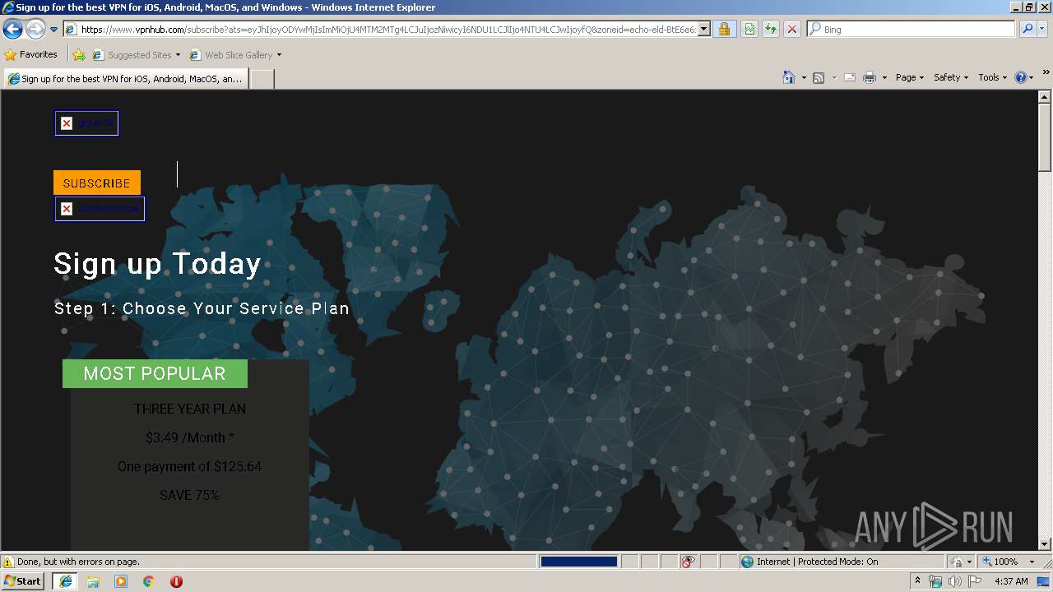Expand the Home button dropdown arrow

(804, 77)
